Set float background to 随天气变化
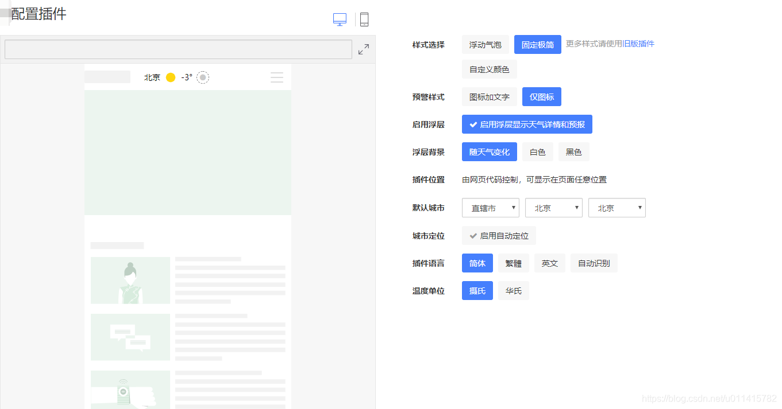Image resolution: width=782 pixels, height=409 pixels. coord(490,152)
